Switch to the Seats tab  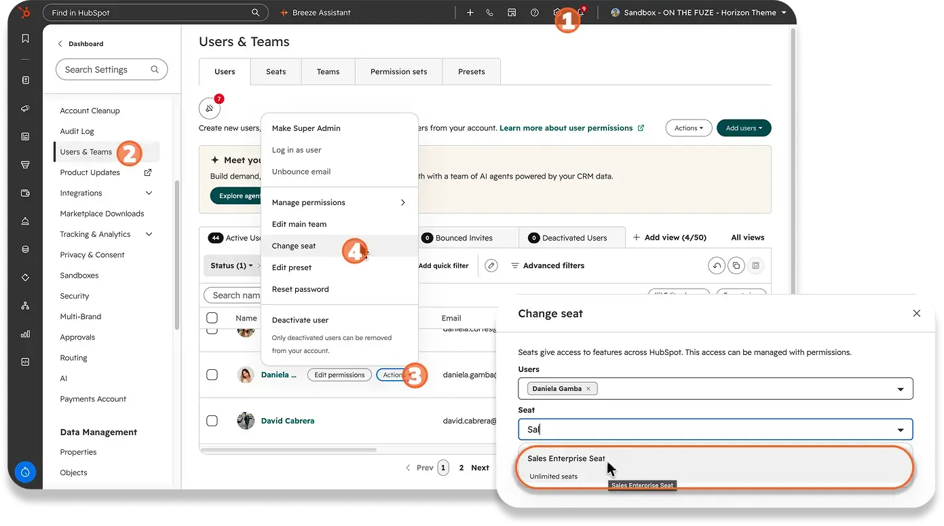[x=276, y=71]
